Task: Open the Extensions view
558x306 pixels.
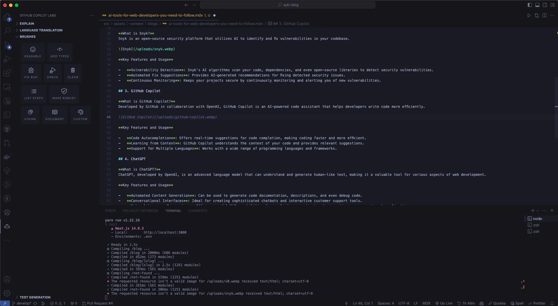Action: pyautogui.click(x=7, y=73)
